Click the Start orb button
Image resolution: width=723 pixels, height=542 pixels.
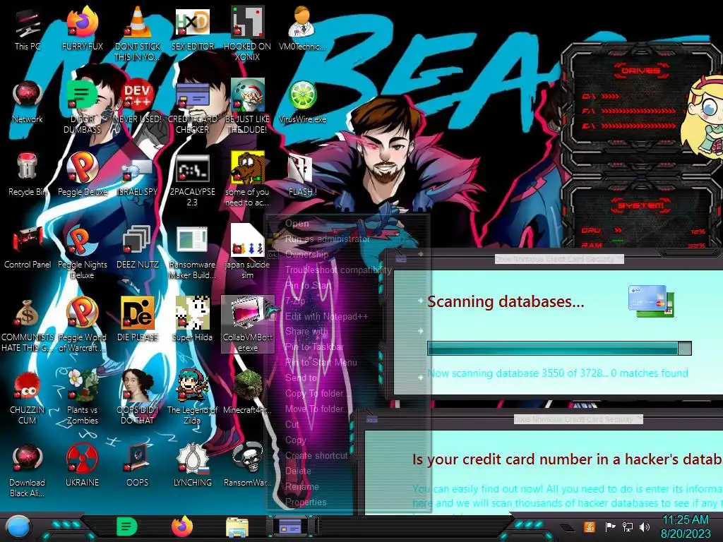[x=18, y=526]
